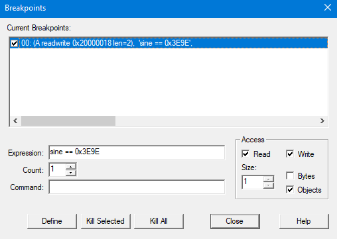Decrease Count with the down spinner
This screenshot has width=337, height=239.
[x=71, y=173]
